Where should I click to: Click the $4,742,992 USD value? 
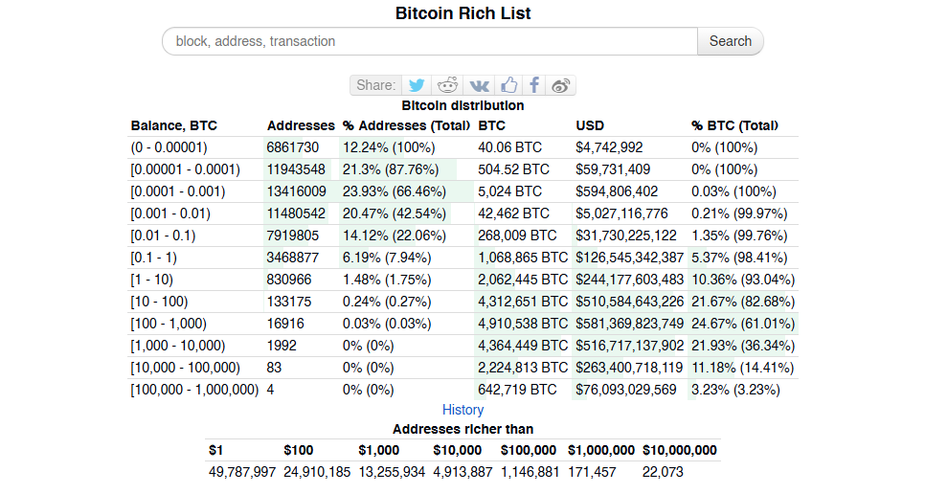pos(609,147)
